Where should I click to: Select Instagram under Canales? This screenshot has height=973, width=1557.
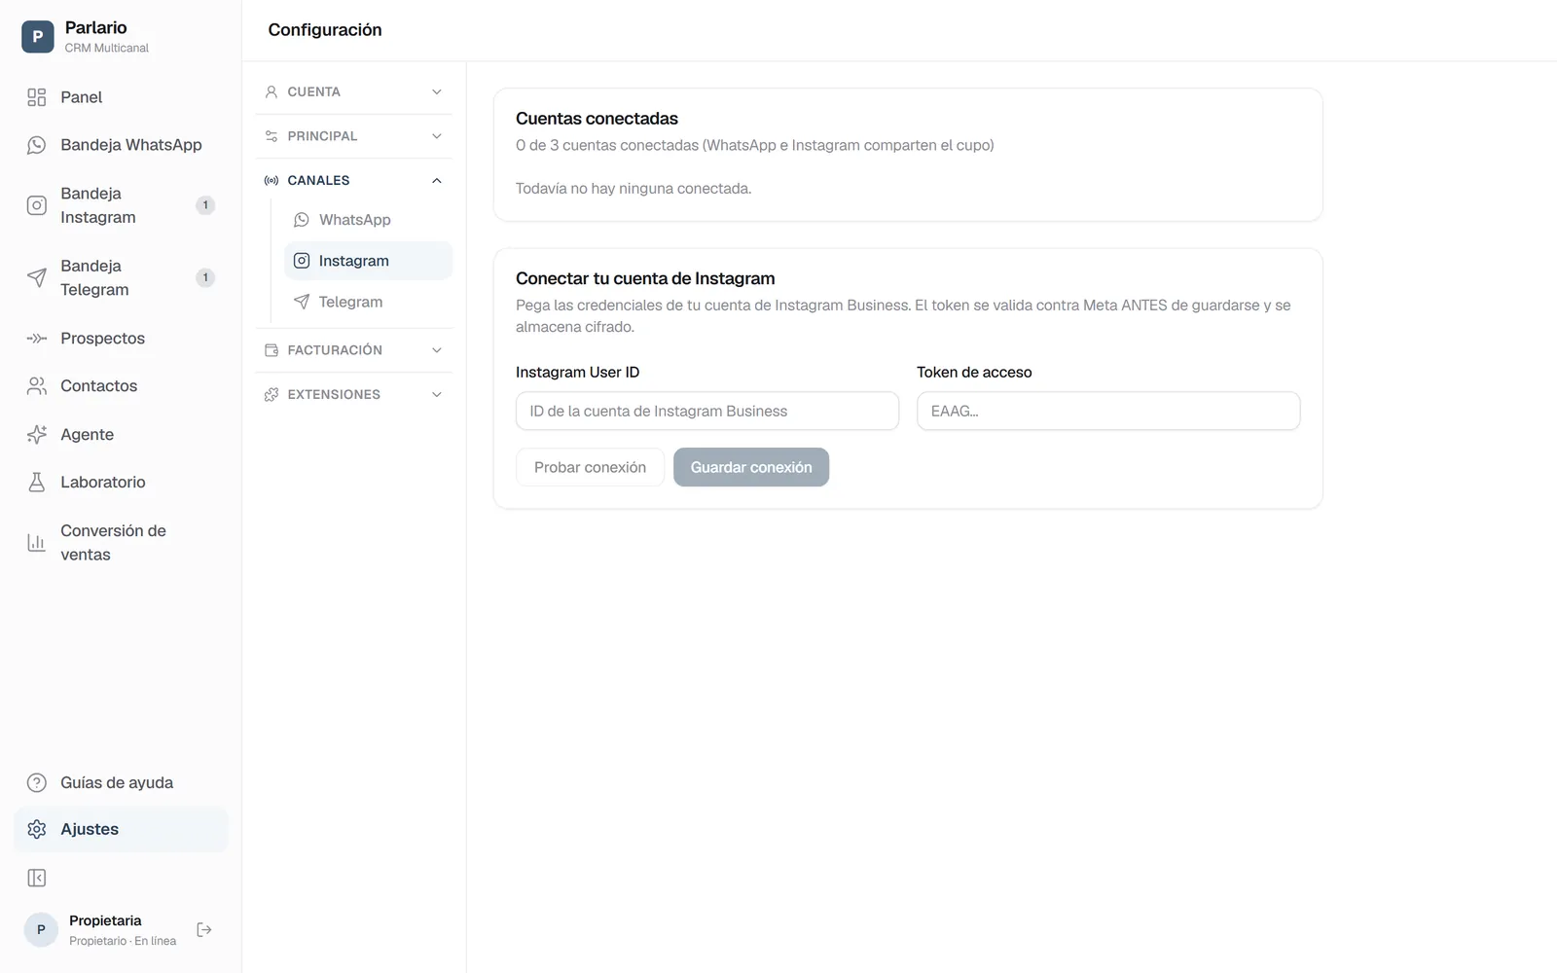pyautogui.click(x=368, y=261)
